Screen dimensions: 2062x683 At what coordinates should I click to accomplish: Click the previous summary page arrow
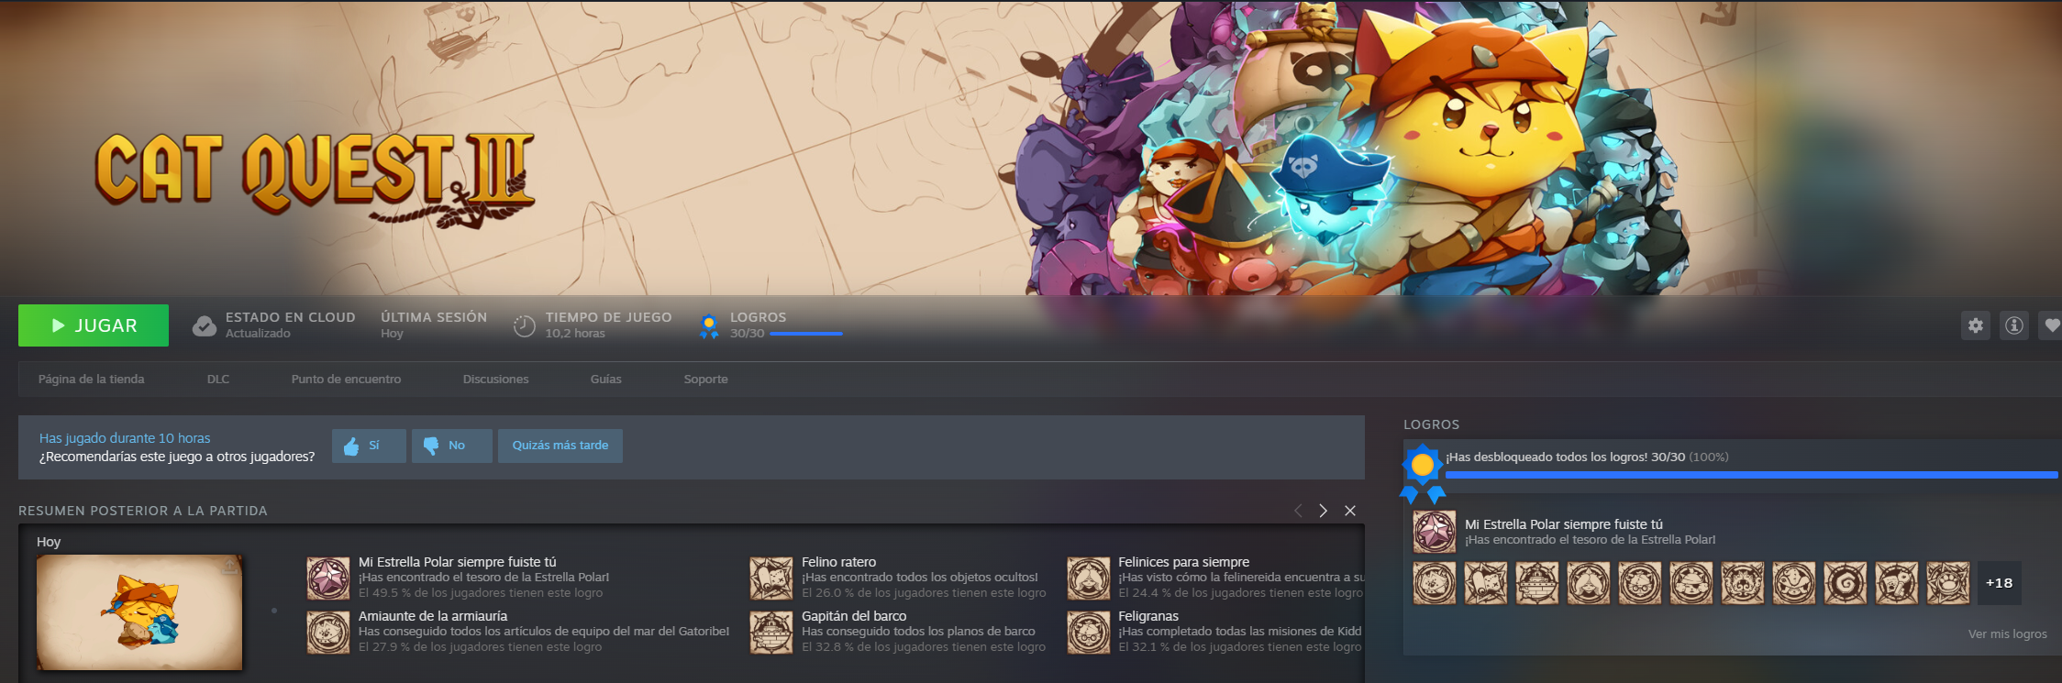(x=1298, y=511)
